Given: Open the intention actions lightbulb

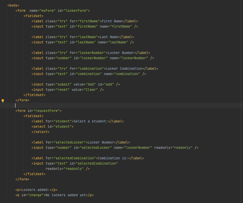Looking at the screenshot, I should tap(3, 101).
